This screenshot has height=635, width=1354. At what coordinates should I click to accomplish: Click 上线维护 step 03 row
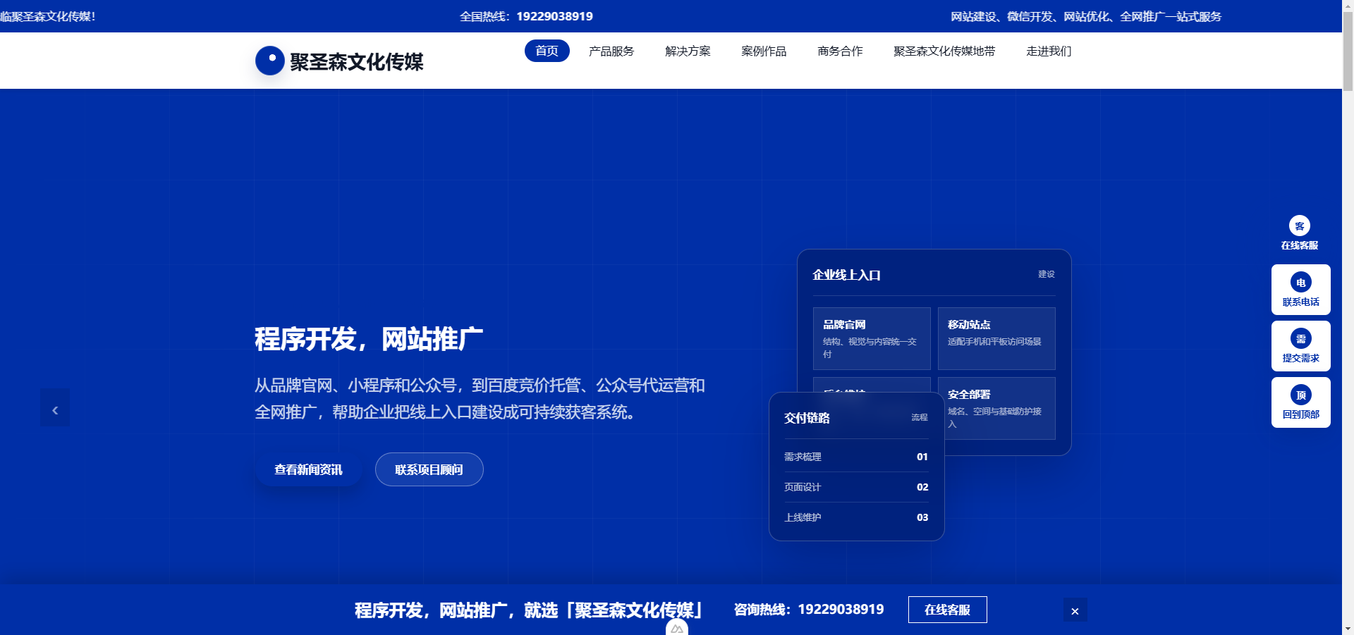coord(856,517)
